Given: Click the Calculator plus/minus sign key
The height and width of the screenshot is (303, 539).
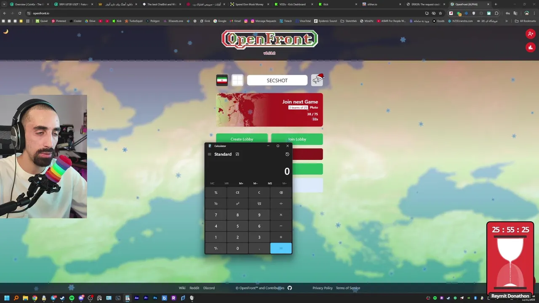Looking at the screenshot, I should (x=216, y=248).
